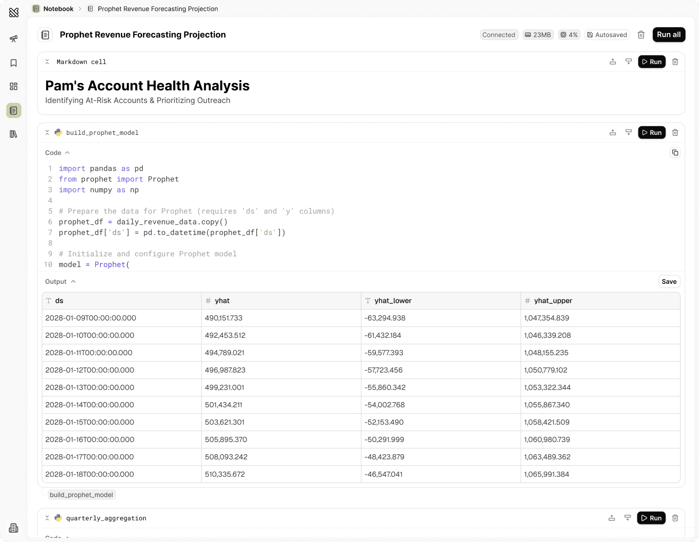Click the notebook title text
This screenshot has width=699, height=542.
tap(143, 35)
